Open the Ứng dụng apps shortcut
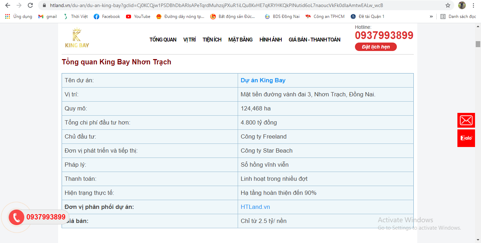 tap(18, 17)
